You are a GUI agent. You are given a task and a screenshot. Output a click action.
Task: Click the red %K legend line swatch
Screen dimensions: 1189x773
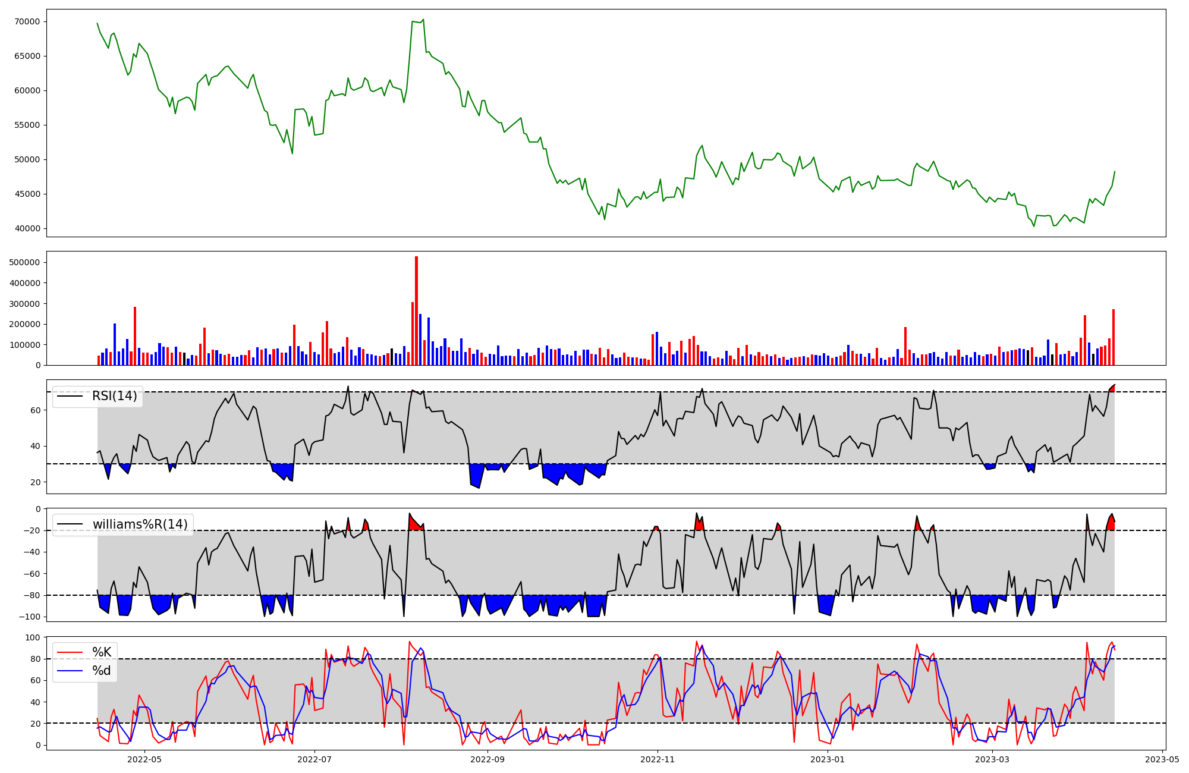(x=70, y=652)
